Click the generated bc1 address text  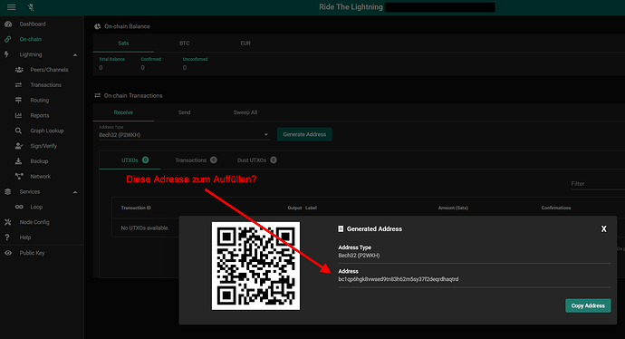pyautogui.click(x=399, y=279)
